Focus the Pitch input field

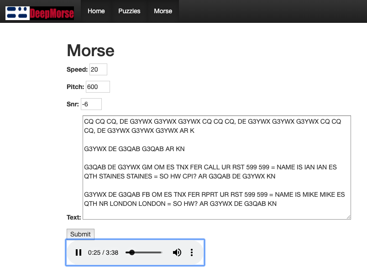click(x=98, y=87)
